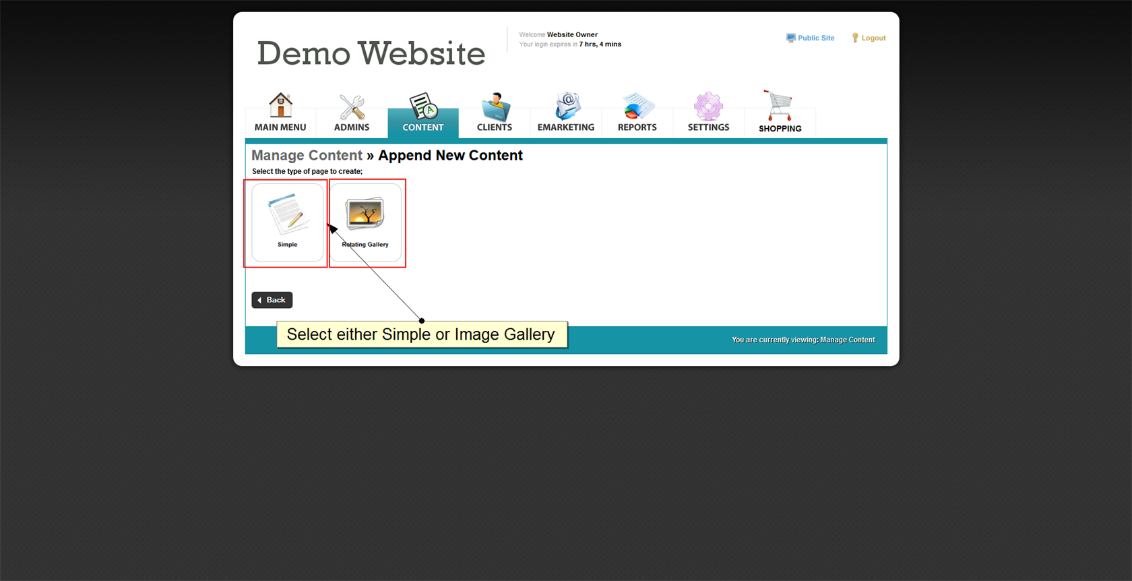Select the Content document icon
The width and height of the screenshot is (1132, 581).
pyautogui.click(x=423, y=106)
